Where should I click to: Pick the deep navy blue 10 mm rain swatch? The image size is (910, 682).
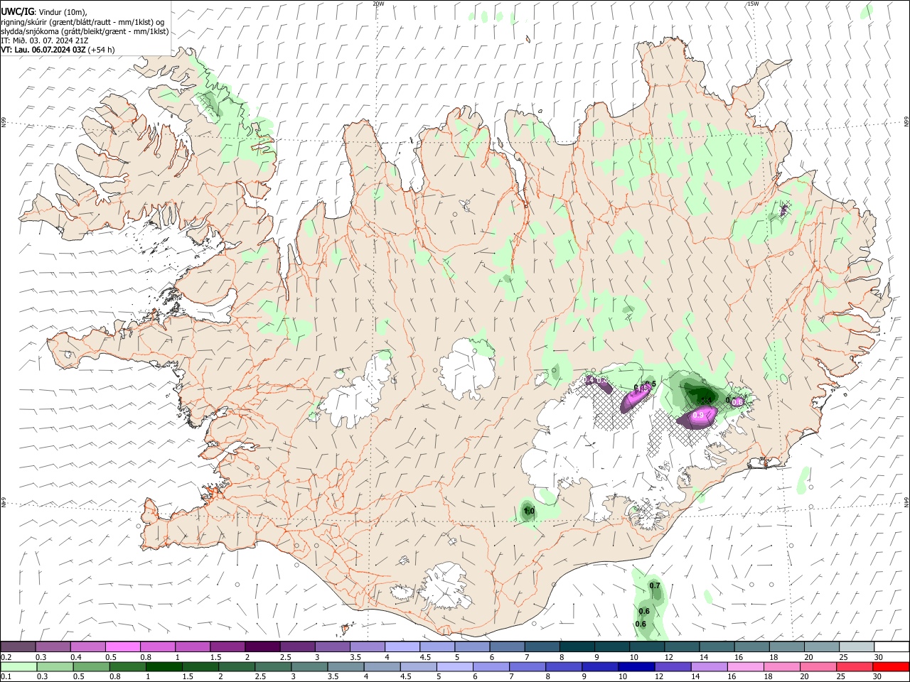tap(636, 667)
